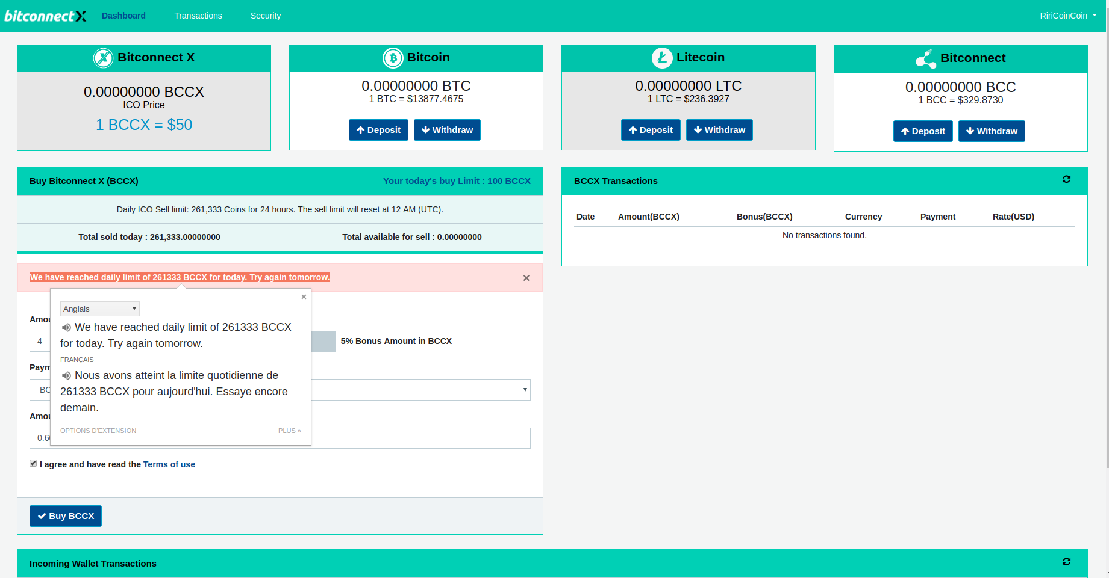
Task: Open the Terms of use link
Action: click(x=169, y=464)
